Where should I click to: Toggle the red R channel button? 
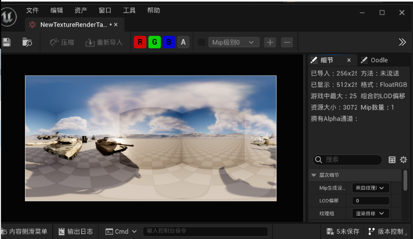(140, 42)
